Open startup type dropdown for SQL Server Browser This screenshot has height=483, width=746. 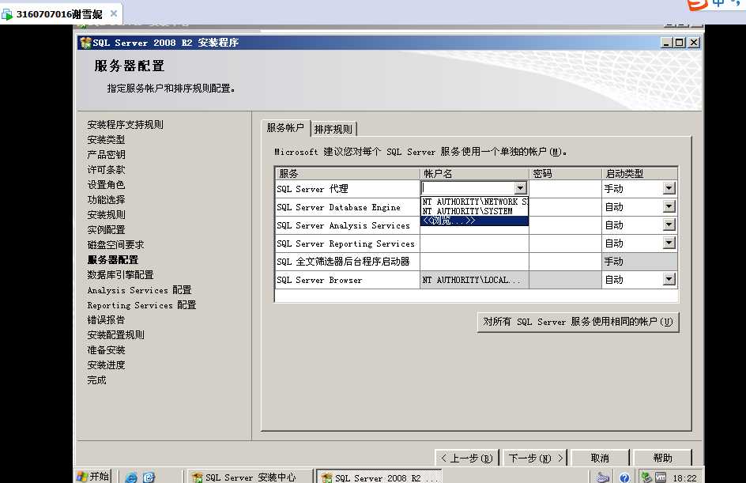(x=669, y=279)
